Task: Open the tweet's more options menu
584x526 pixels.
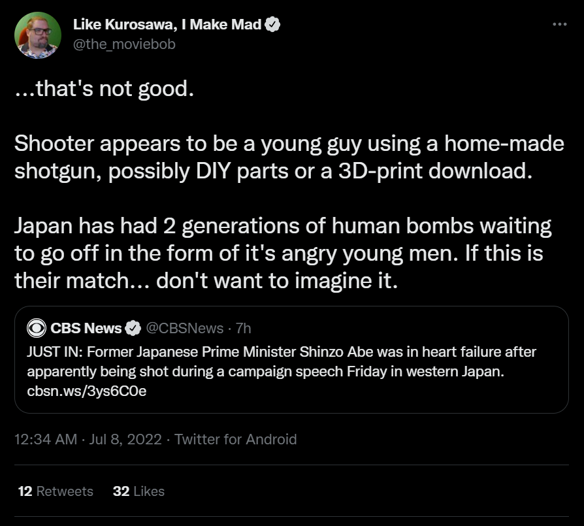Action: click(559, 25)
